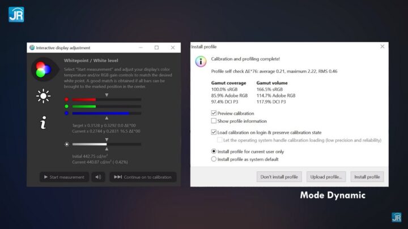Select the RGB whitepoint circles icon

click(44, 70)
